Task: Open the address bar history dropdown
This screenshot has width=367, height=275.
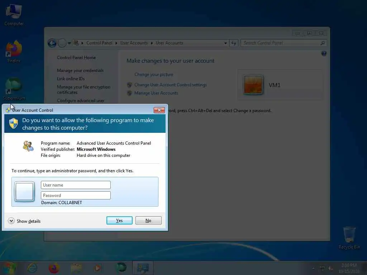Action: (225, 43)
